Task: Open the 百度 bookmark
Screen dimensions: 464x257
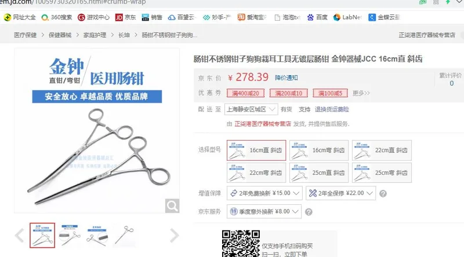Action: (x=317, y=17)
